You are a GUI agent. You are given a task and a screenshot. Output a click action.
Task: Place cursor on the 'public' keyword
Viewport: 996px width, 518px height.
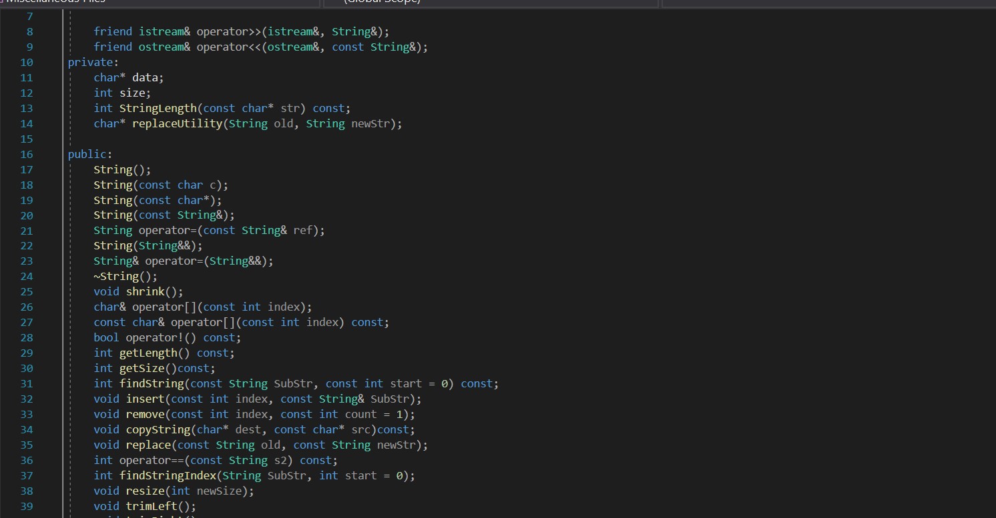[87, 154]
